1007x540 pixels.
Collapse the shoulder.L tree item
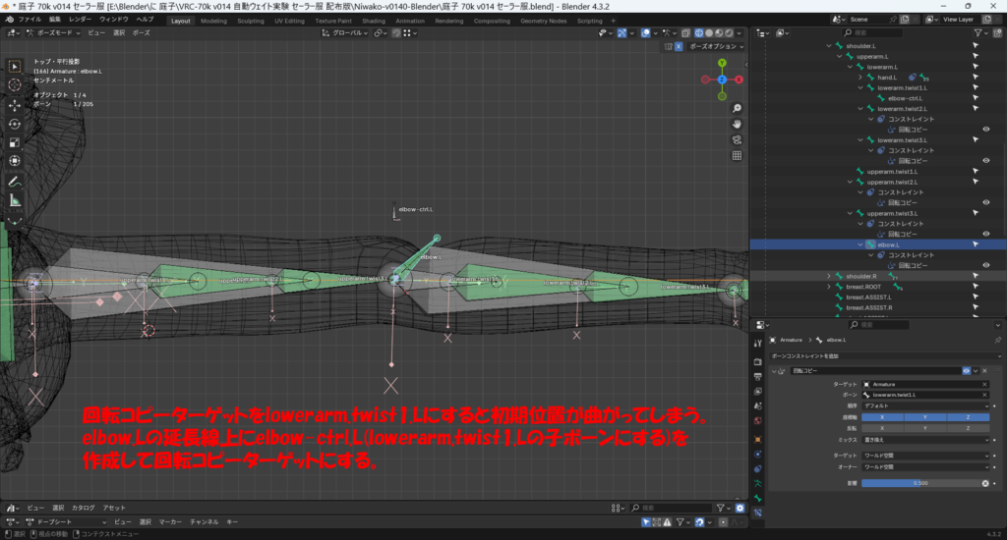pyautogui.click(x=828, y=45)
